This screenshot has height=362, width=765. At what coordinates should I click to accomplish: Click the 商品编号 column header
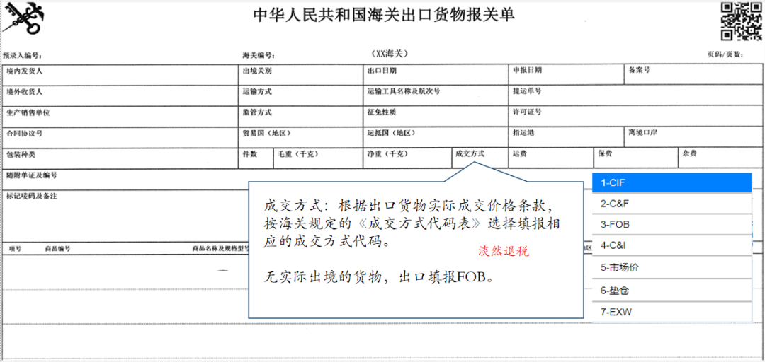pos(57,248)
